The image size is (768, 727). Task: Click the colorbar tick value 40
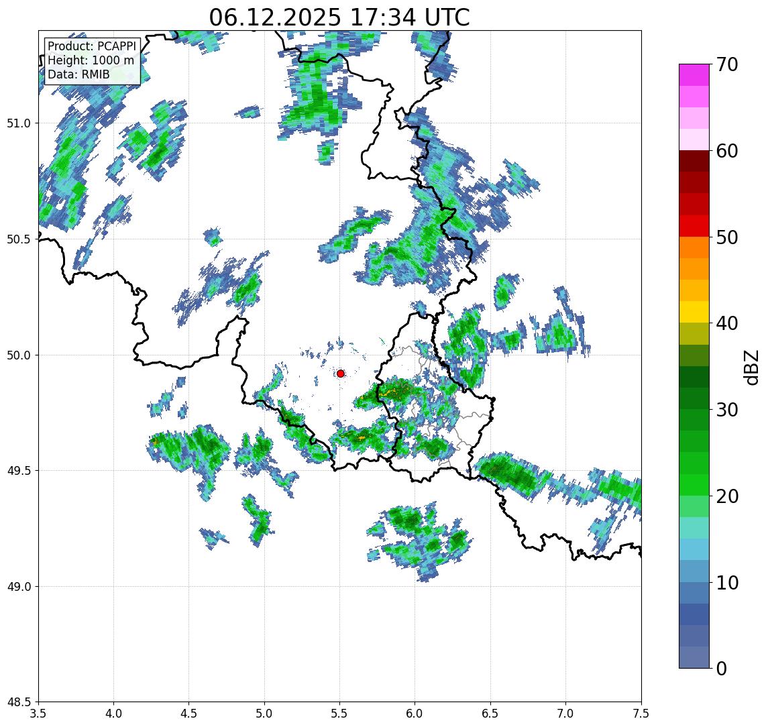click(727, 323)
